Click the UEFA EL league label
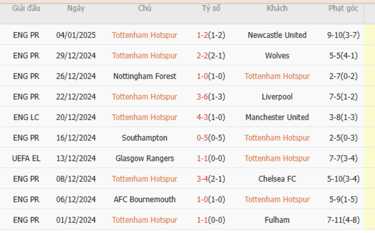 pos(26,159)
